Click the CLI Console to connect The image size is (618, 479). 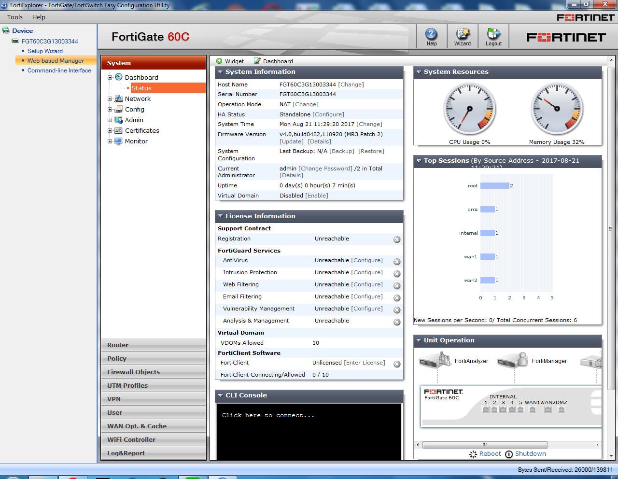click(x=309, y=432)
